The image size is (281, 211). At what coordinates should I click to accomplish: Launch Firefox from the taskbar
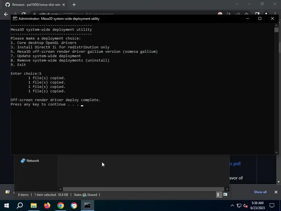coord(47,206)
